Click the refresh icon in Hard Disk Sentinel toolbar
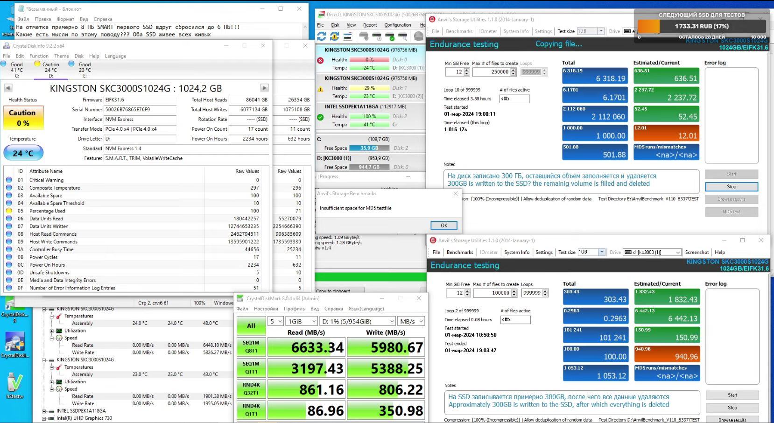Image resolution: width=774 pixels, height=423 pixels. tap(321, 36)
